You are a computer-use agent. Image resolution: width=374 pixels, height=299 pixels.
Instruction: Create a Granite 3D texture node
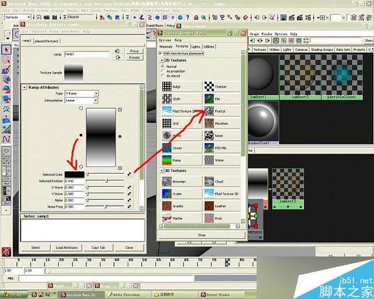181,206
